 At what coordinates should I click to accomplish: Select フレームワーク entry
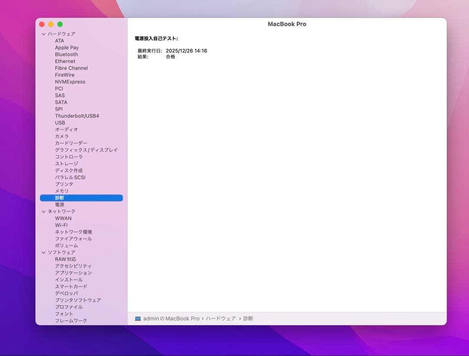point(71,321)
